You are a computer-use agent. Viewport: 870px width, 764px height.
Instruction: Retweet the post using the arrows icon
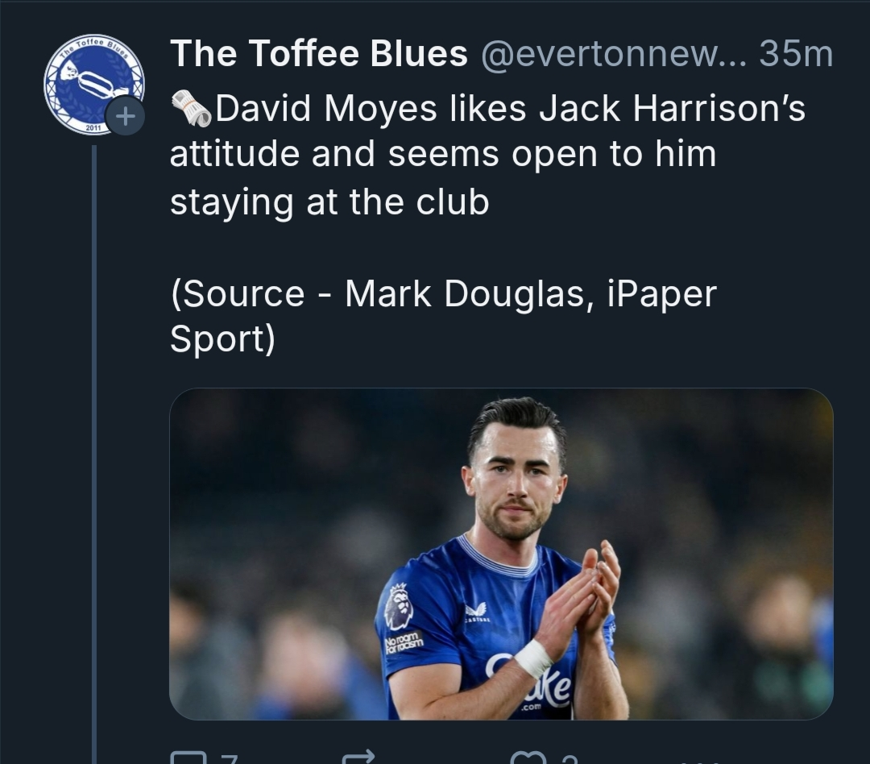coord(358,759)
